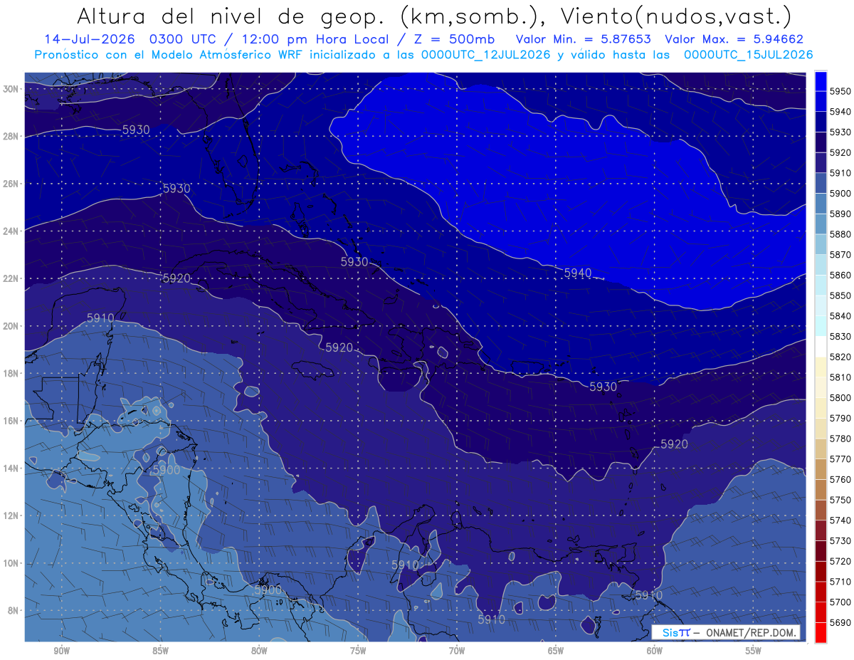Click the 80W longitude axis label
This screenshot has width=854, height=660.
259,651
